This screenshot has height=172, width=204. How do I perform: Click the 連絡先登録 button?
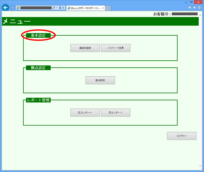click(x=85, y=48)
